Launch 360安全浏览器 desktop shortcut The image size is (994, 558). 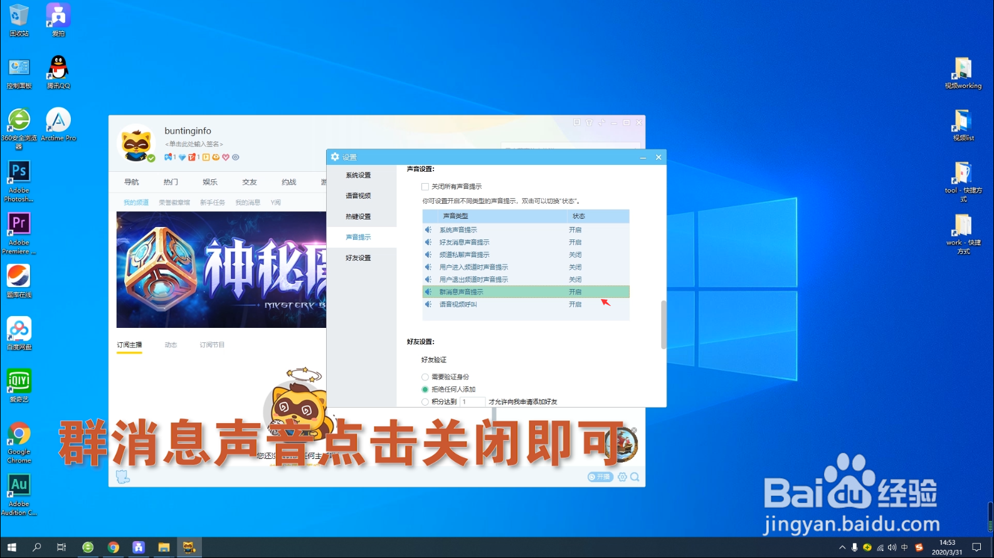(19, 129)
